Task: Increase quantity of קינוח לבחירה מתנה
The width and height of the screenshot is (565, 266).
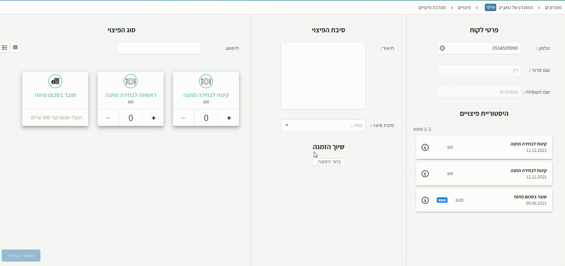Action: coord(229,118)
